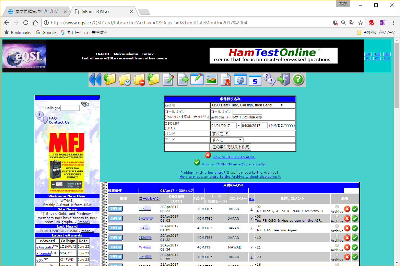Open the FAQ link in sidebar

[x=53, y=118]
